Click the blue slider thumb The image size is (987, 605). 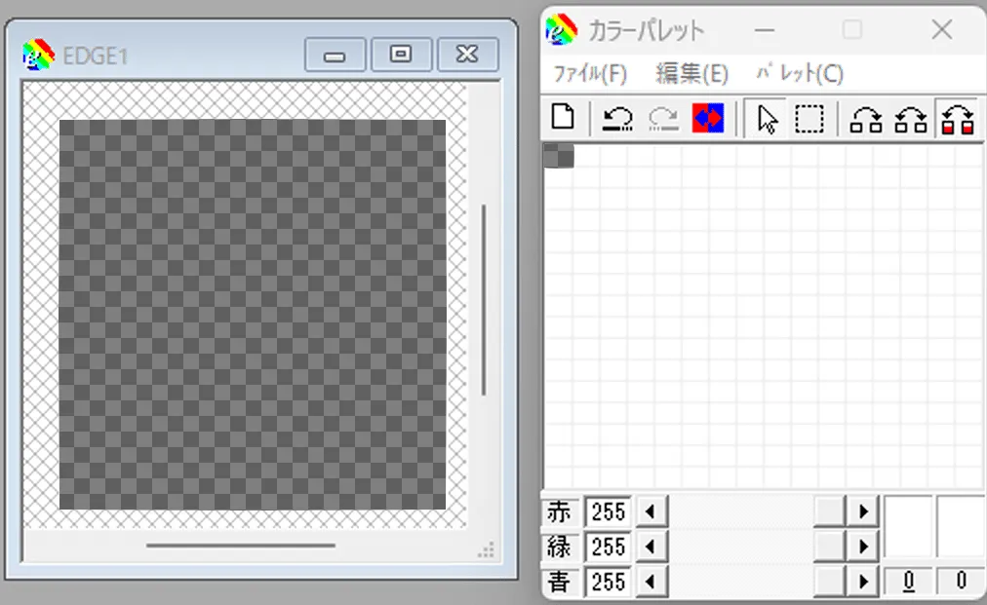tap(830, 582)
